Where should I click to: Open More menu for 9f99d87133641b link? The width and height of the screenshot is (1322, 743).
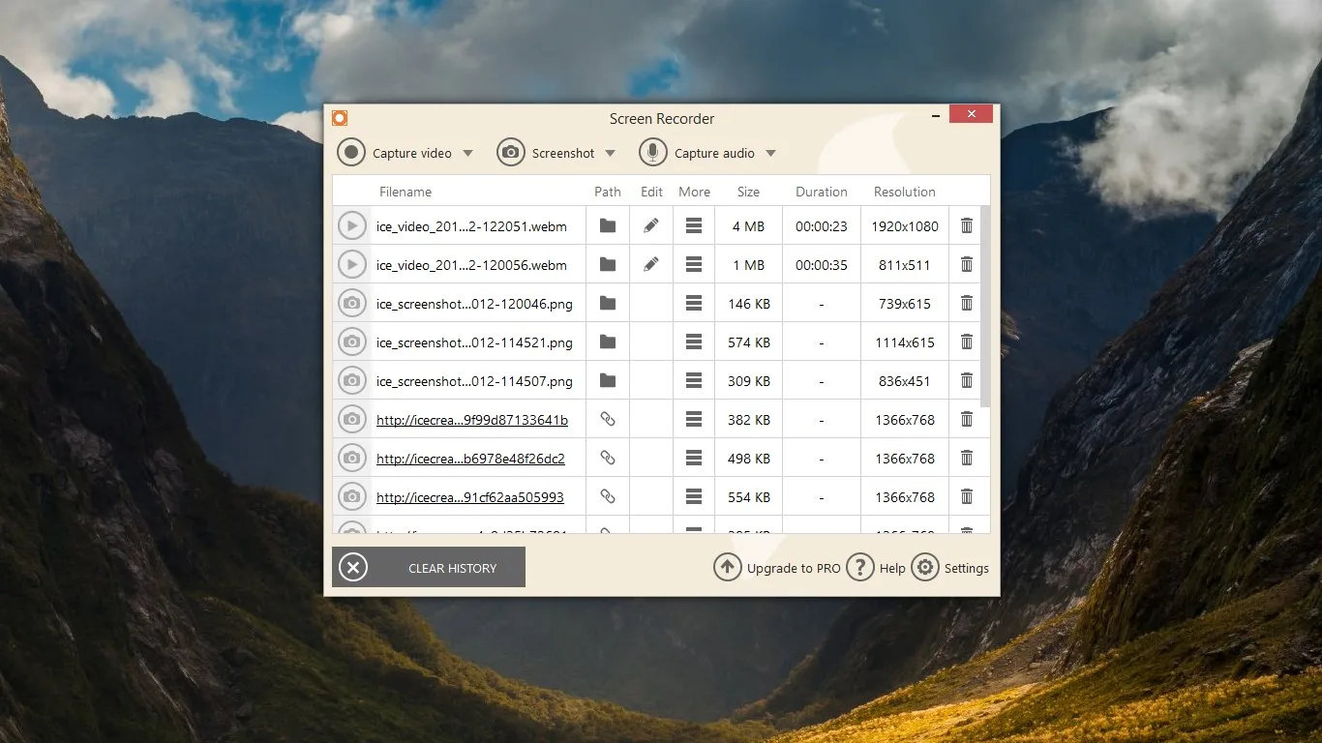pyautogui.click(x=694, y=419)
